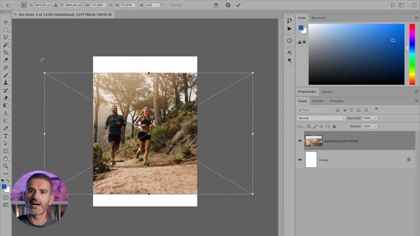Switch to the Propiedades tab
The width and height of the screenshot is (420, 236).
pyautogui.click(x=307, y=92)
